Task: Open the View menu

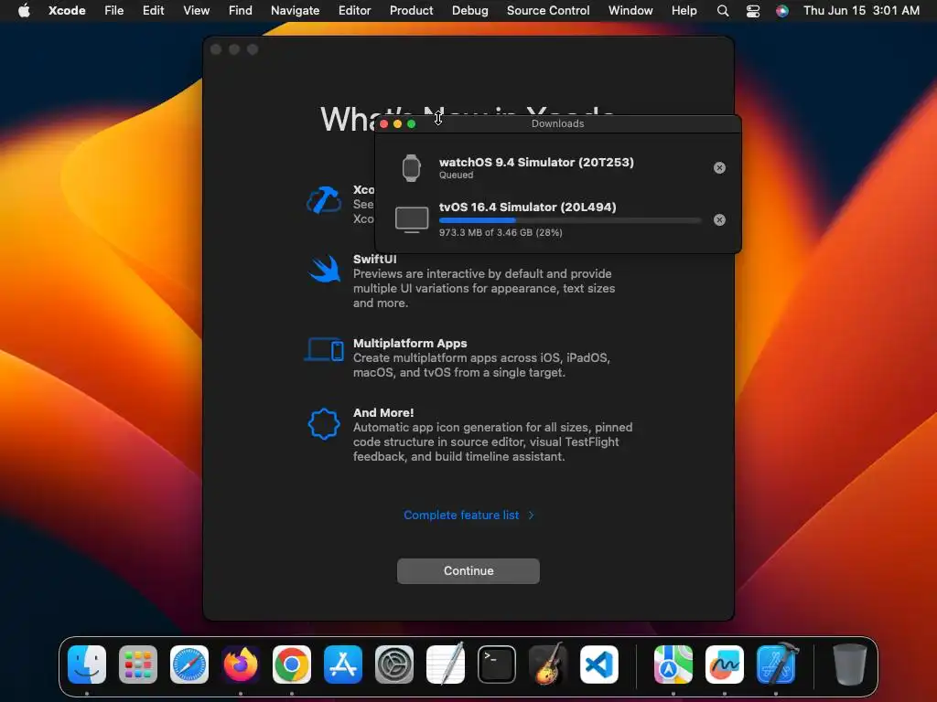Action: point(196,10)
